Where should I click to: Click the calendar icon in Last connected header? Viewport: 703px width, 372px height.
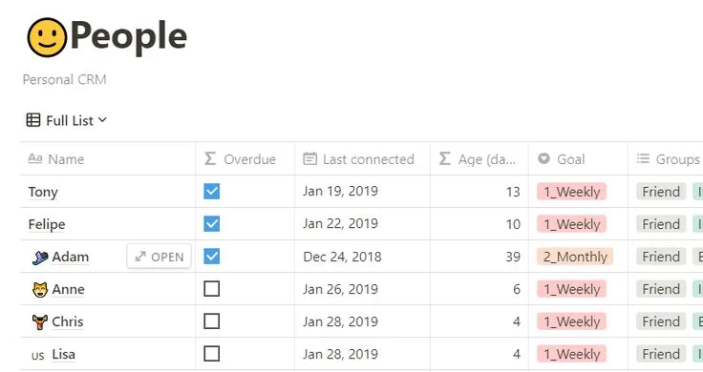[x=309, y=158]
